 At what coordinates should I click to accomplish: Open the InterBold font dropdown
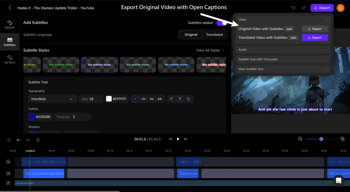[52, 99]
